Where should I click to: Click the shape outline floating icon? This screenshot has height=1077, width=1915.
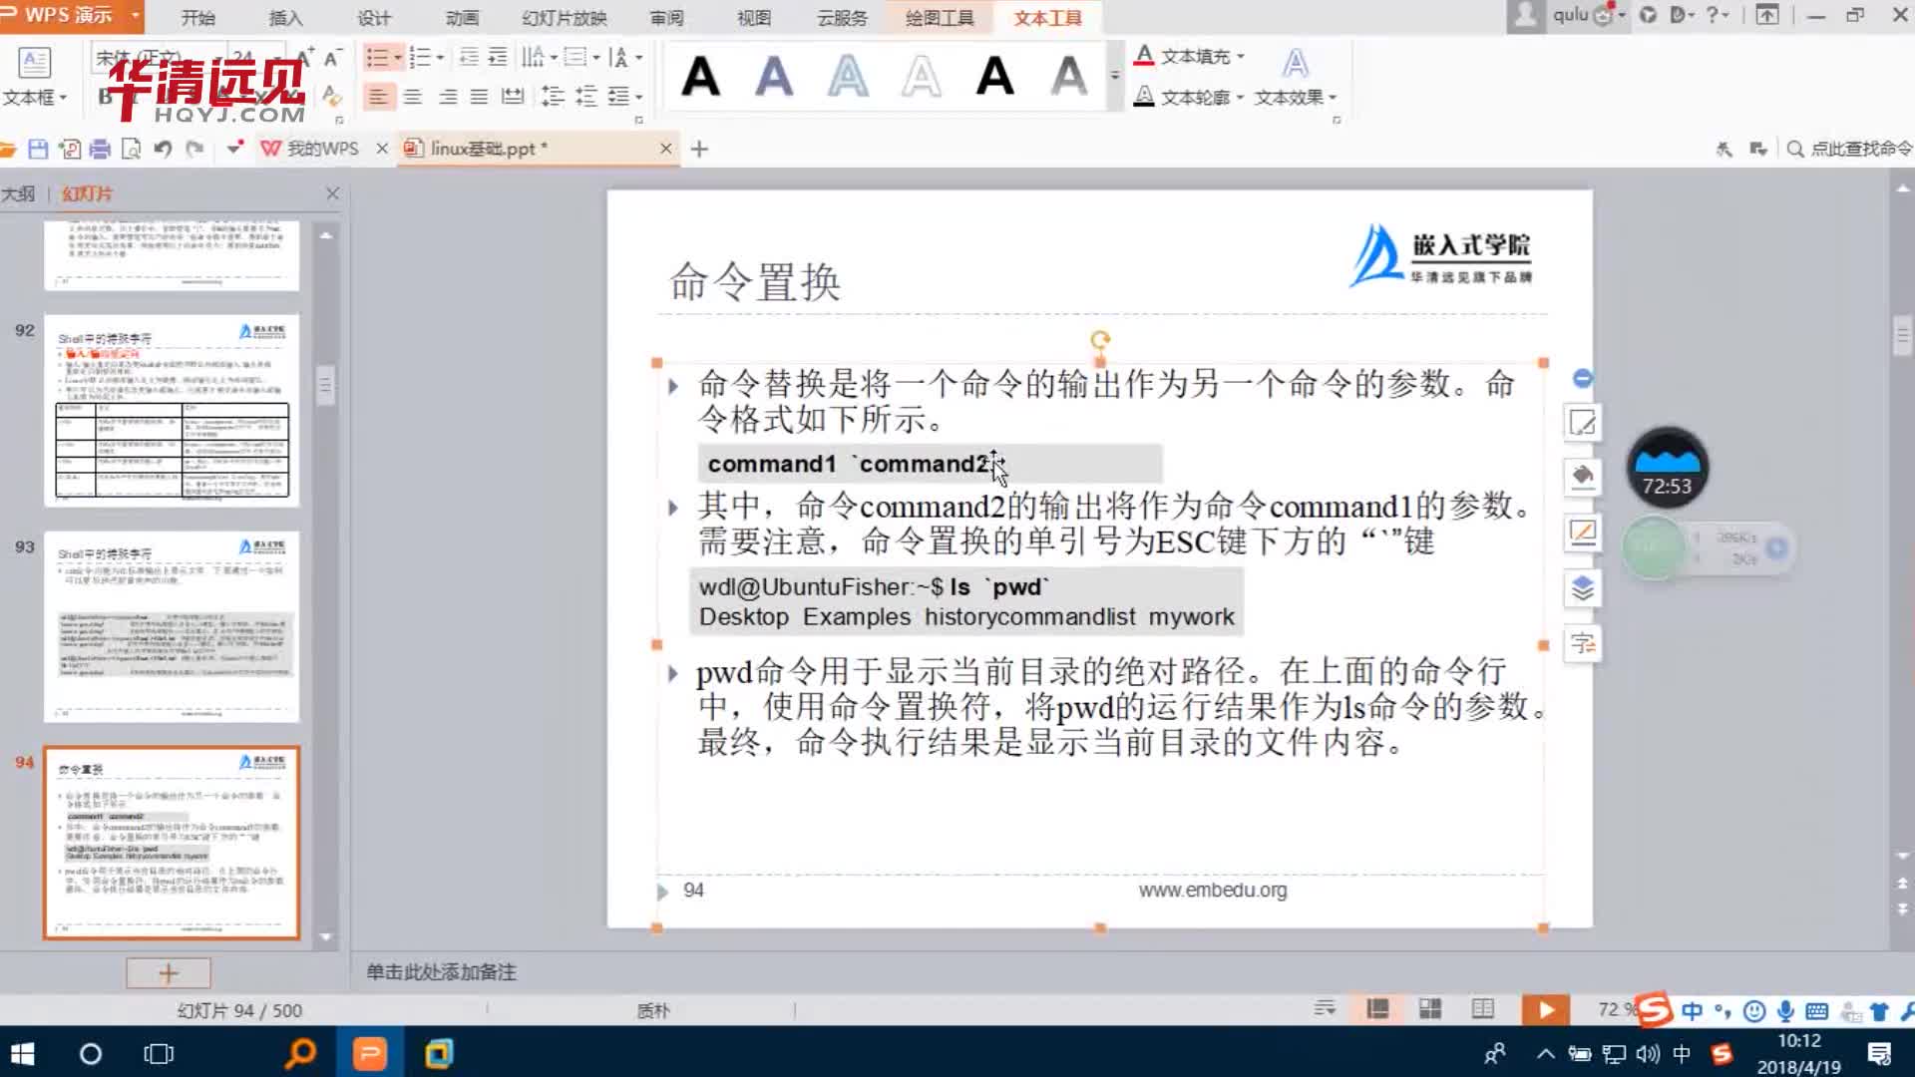pos(1582,532)
